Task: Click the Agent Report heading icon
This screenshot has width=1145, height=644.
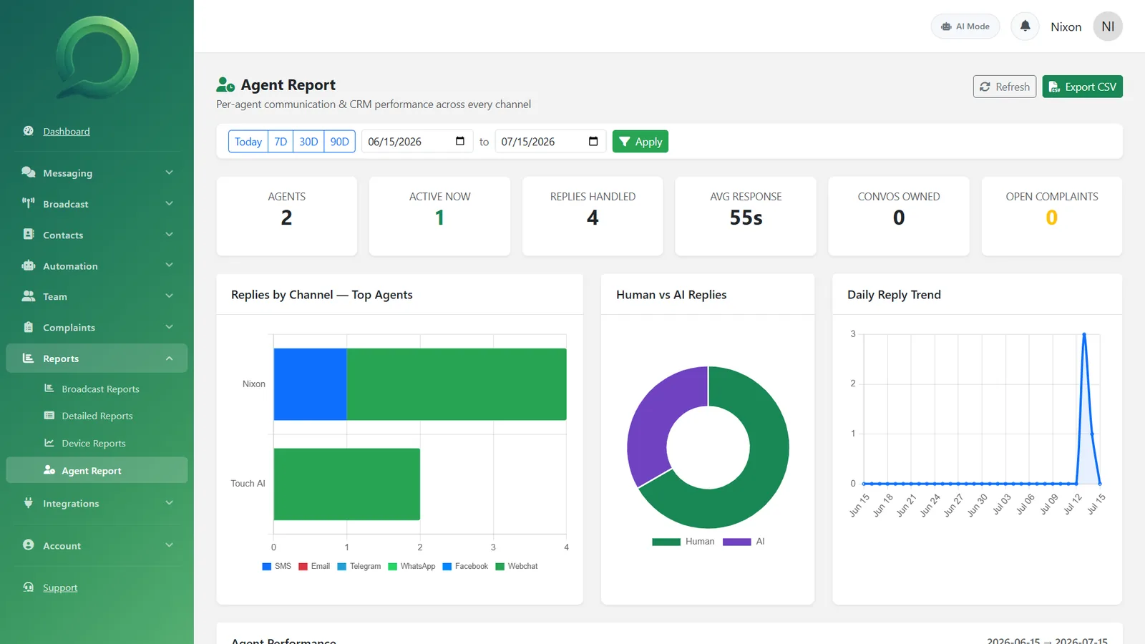Action: click(225, 85)
